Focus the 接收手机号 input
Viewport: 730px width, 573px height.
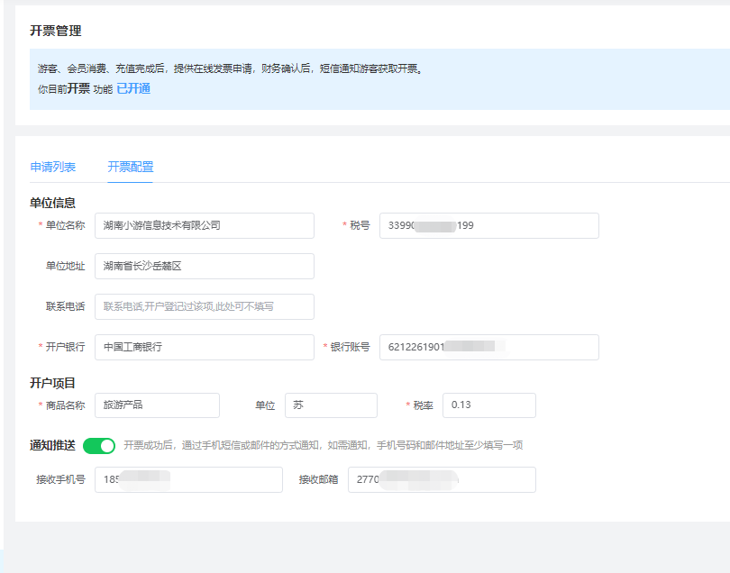coord(188,479)
